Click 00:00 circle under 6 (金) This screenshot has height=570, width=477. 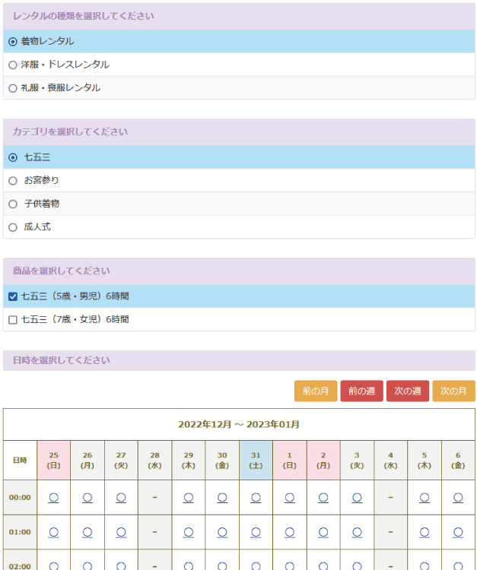click(x=458, y=497)
